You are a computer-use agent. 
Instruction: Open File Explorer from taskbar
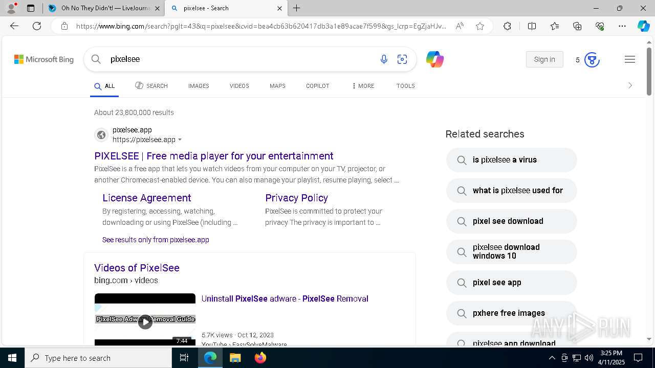pyautogui.click(x=235, y=358)
